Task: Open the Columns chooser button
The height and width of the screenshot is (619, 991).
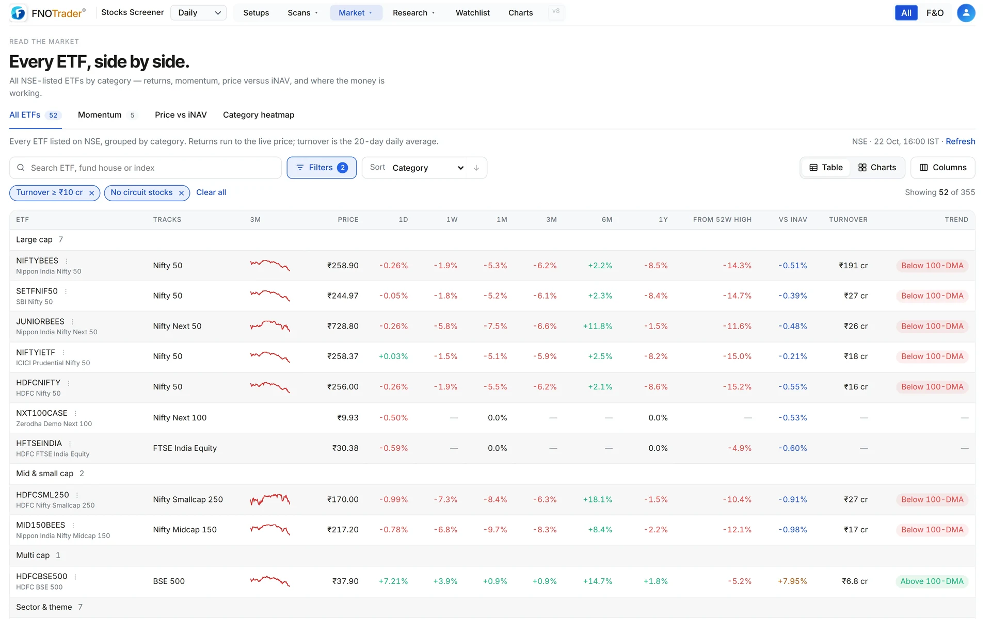Action: point(942,168)
